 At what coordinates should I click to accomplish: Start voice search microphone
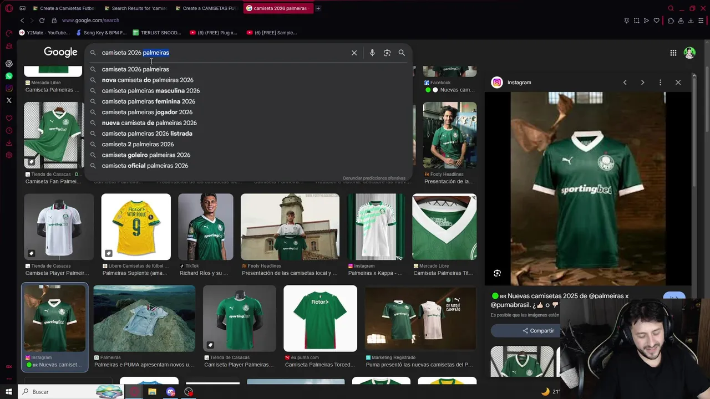click(372, 53)
